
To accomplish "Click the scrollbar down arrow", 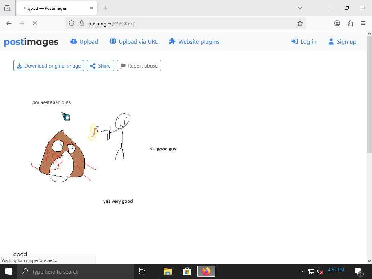I will pyautogui.click(x=369, y=261).
